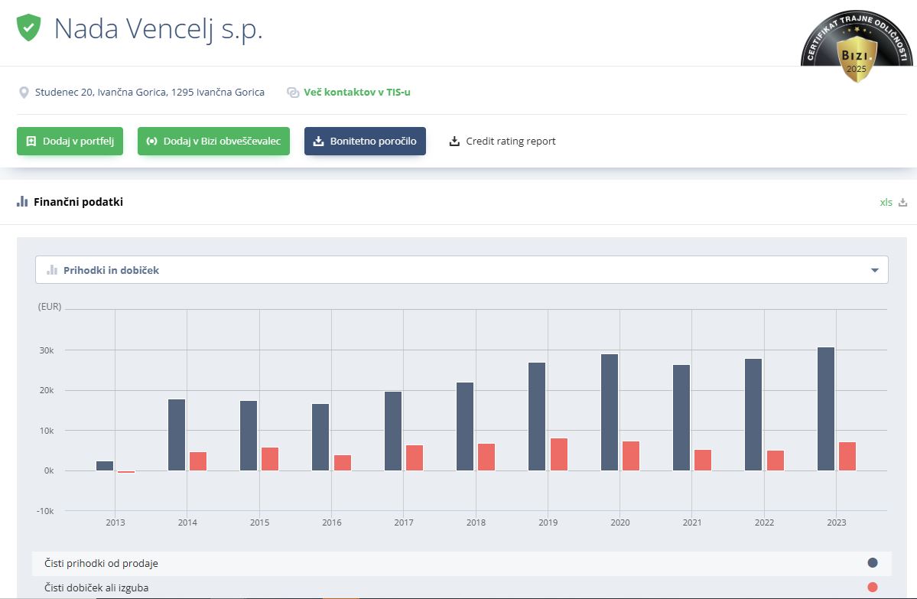The height and width of the screenshot is (599, 917).
Task: Click the (EUR) axis unit label
Action: [50, 307]
